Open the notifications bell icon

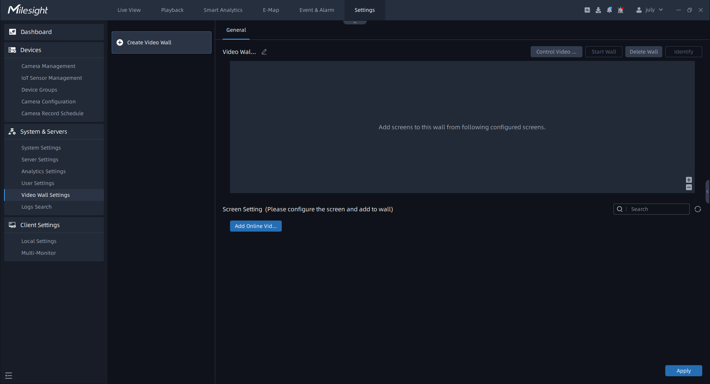(609, 10)
